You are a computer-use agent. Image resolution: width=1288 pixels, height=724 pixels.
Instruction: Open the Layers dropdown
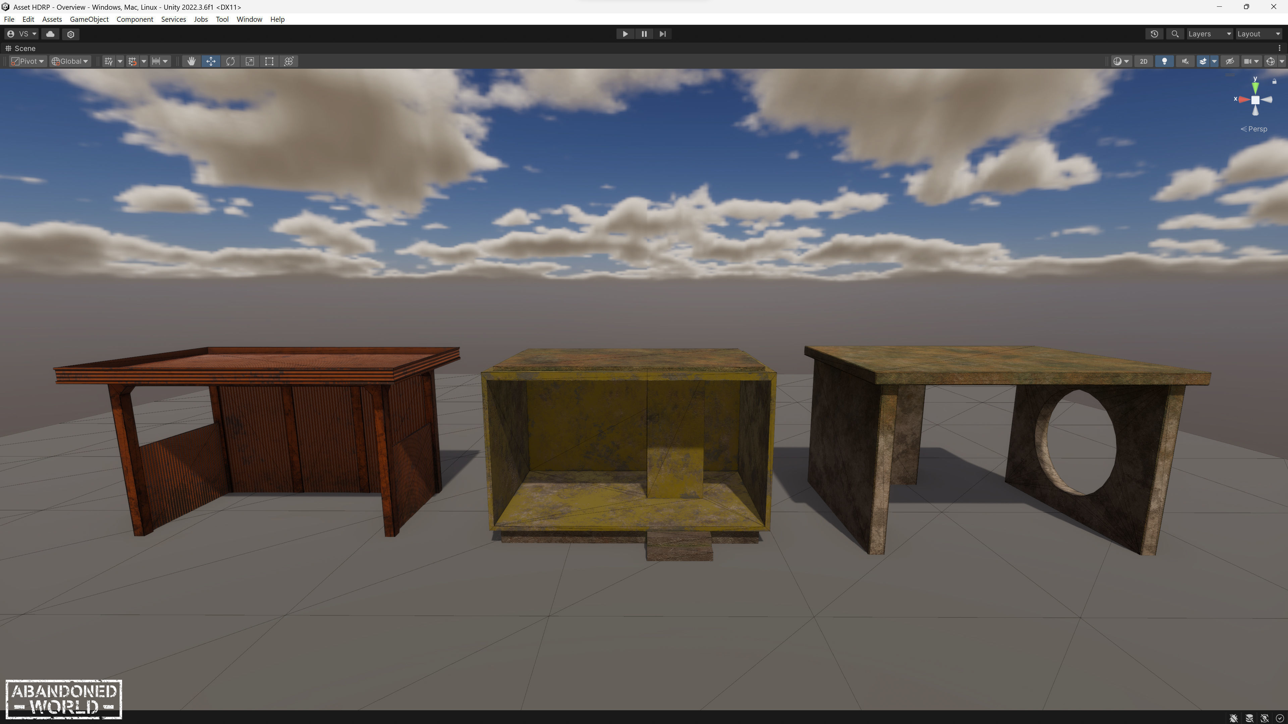1210,34
